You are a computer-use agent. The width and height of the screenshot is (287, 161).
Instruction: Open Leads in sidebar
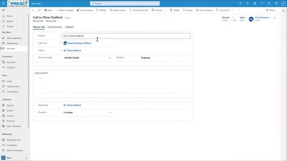click(x=9, y=81)
